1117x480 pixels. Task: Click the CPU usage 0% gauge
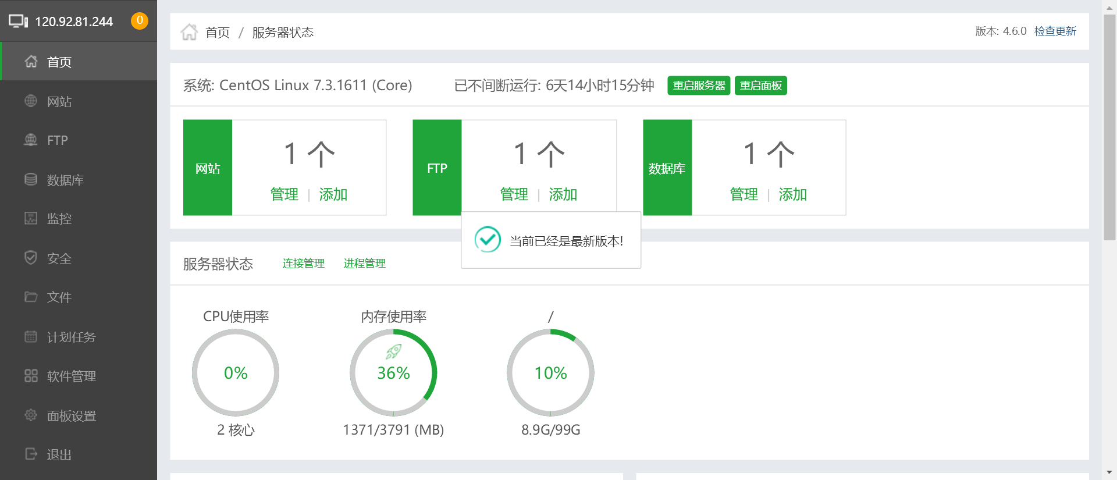[236, 372]
